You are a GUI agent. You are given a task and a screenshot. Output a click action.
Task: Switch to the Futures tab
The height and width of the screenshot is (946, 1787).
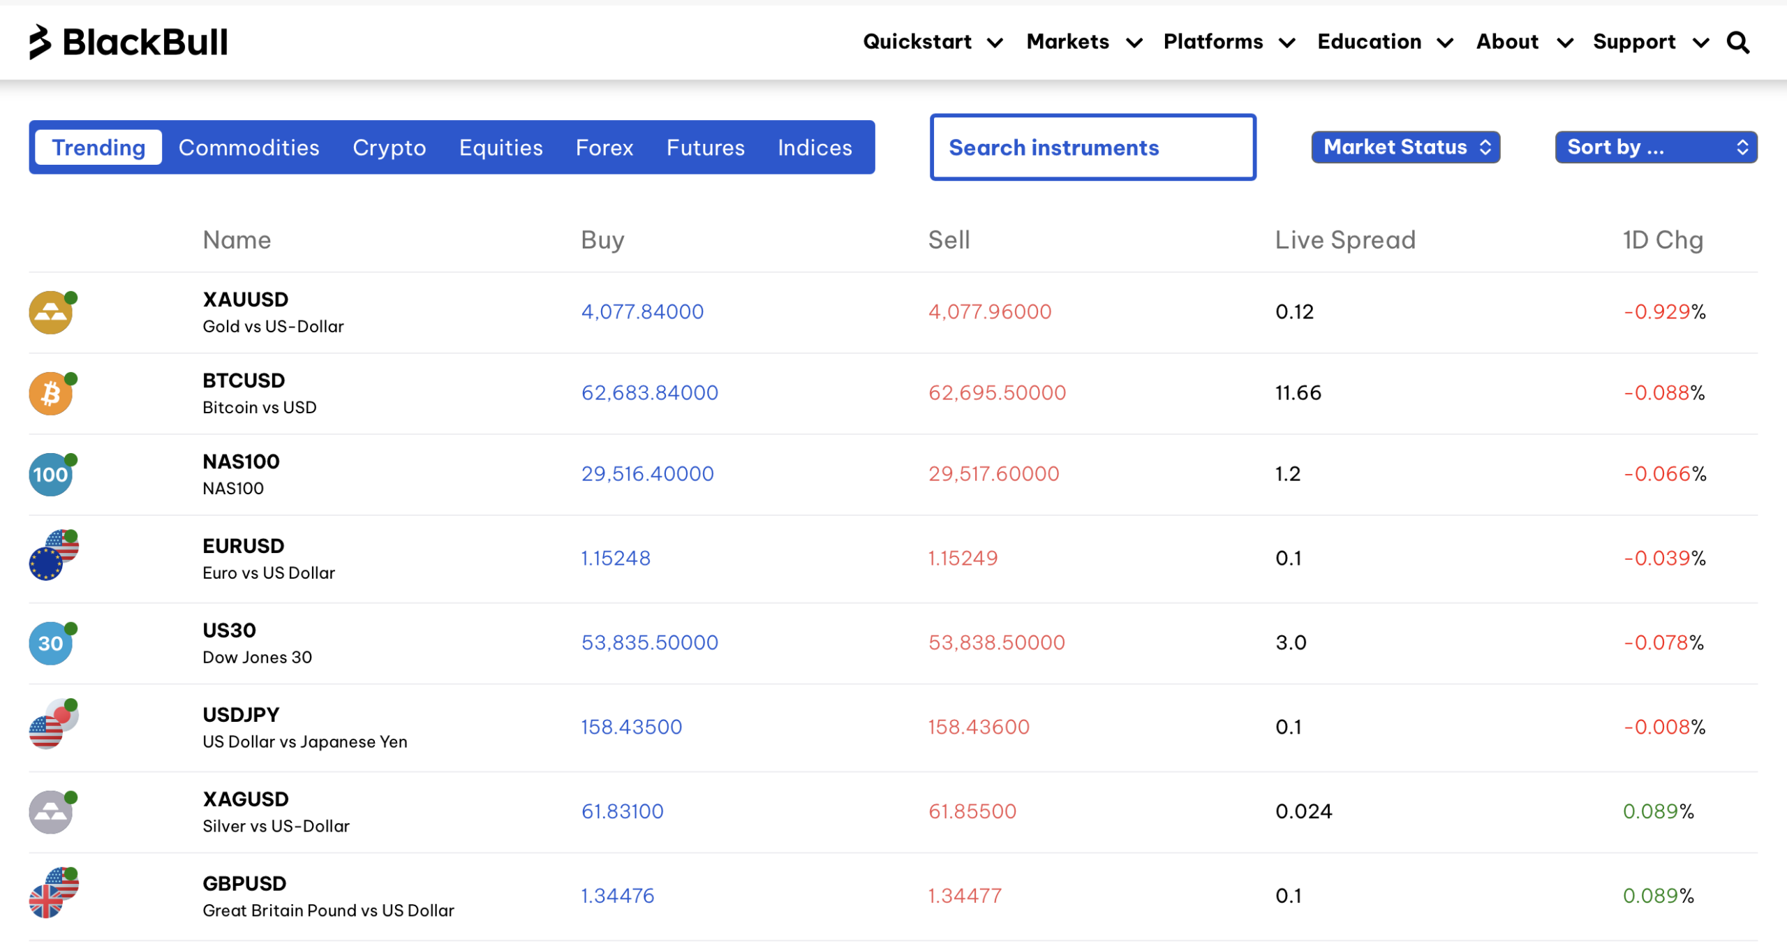(x=705, y=147)
